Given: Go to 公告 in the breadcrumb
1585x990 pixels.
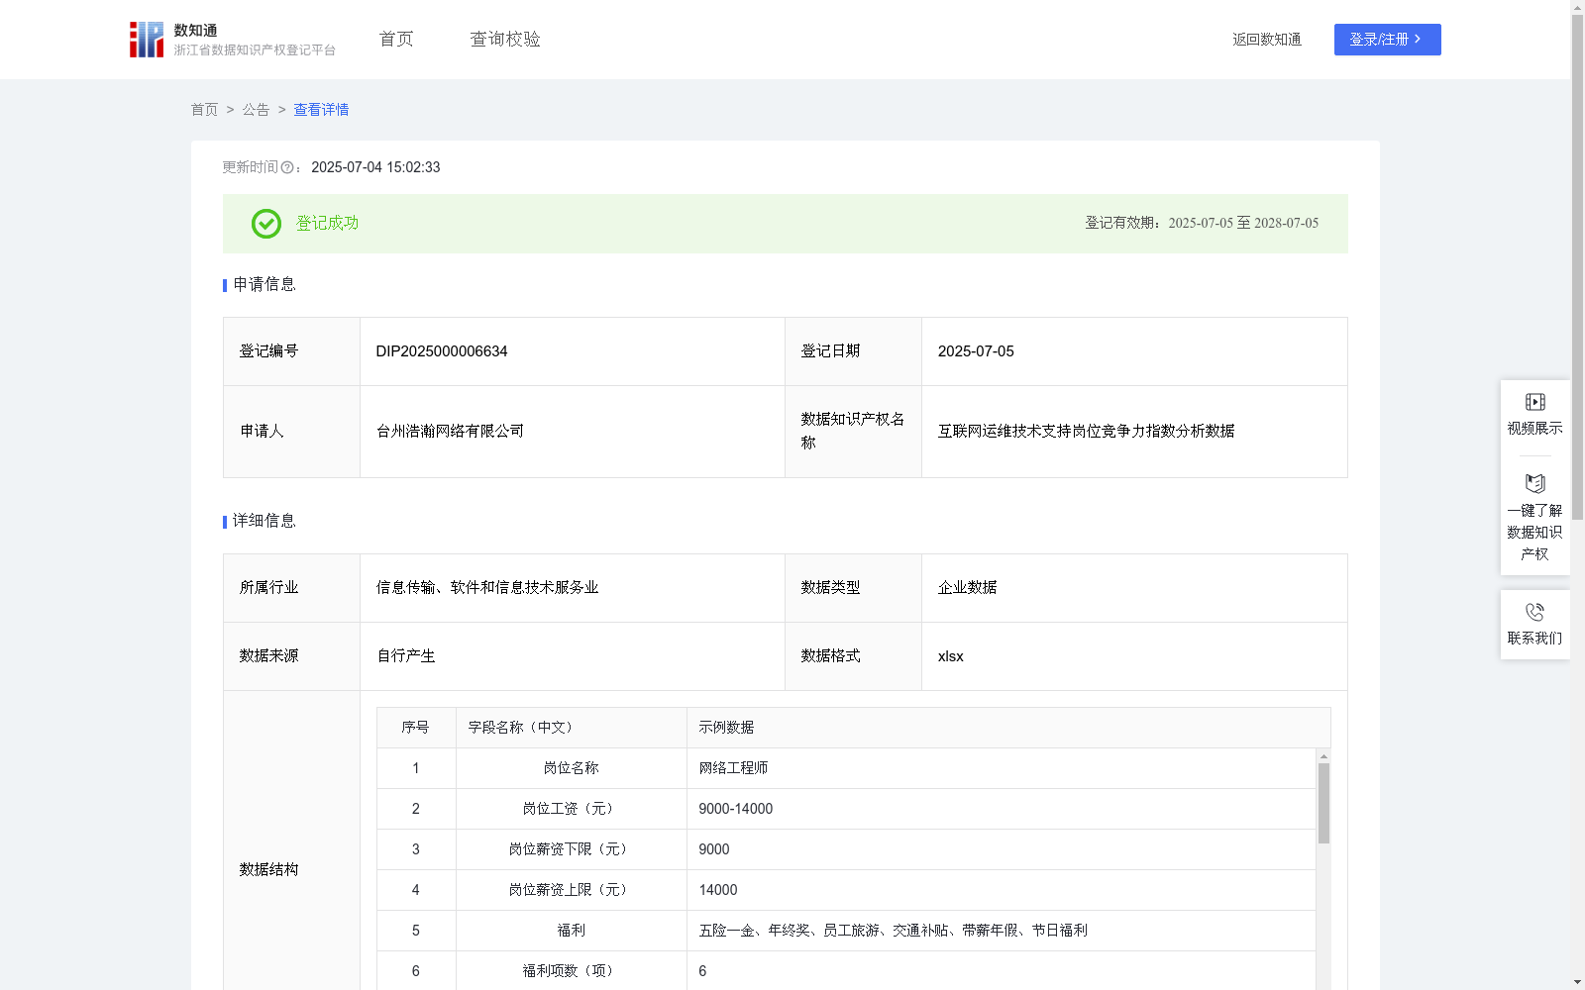Looking at the screenshot, I should 256,110.
